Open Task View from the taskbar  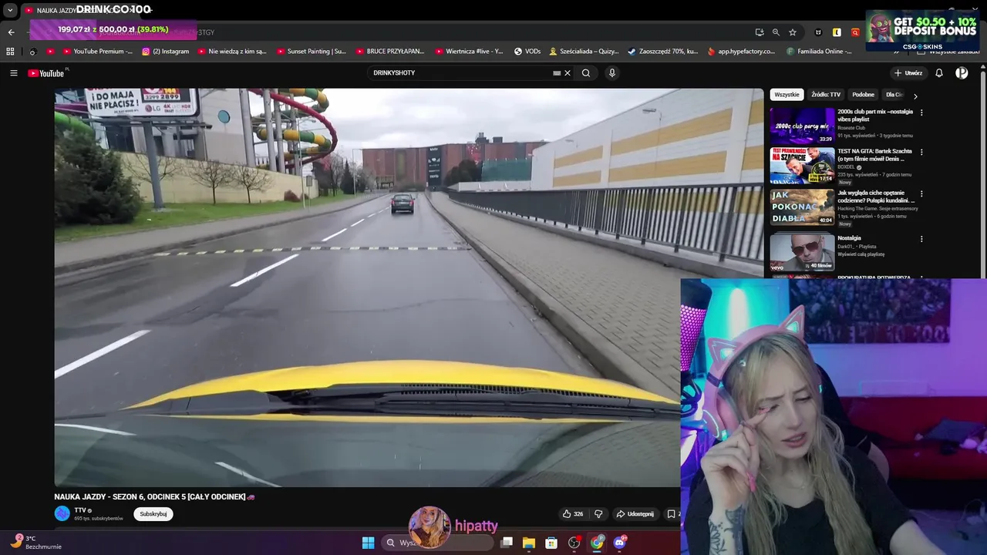click(507, 543)
